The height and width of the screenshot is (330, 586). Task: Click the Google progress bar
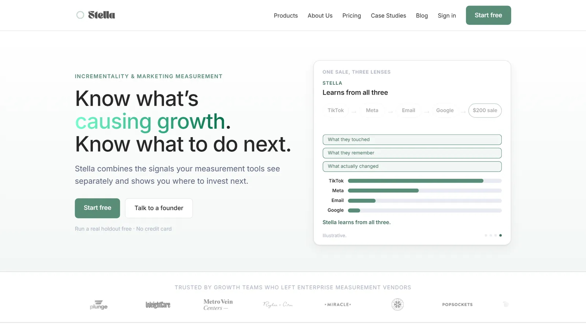click(x=424, y=210)
